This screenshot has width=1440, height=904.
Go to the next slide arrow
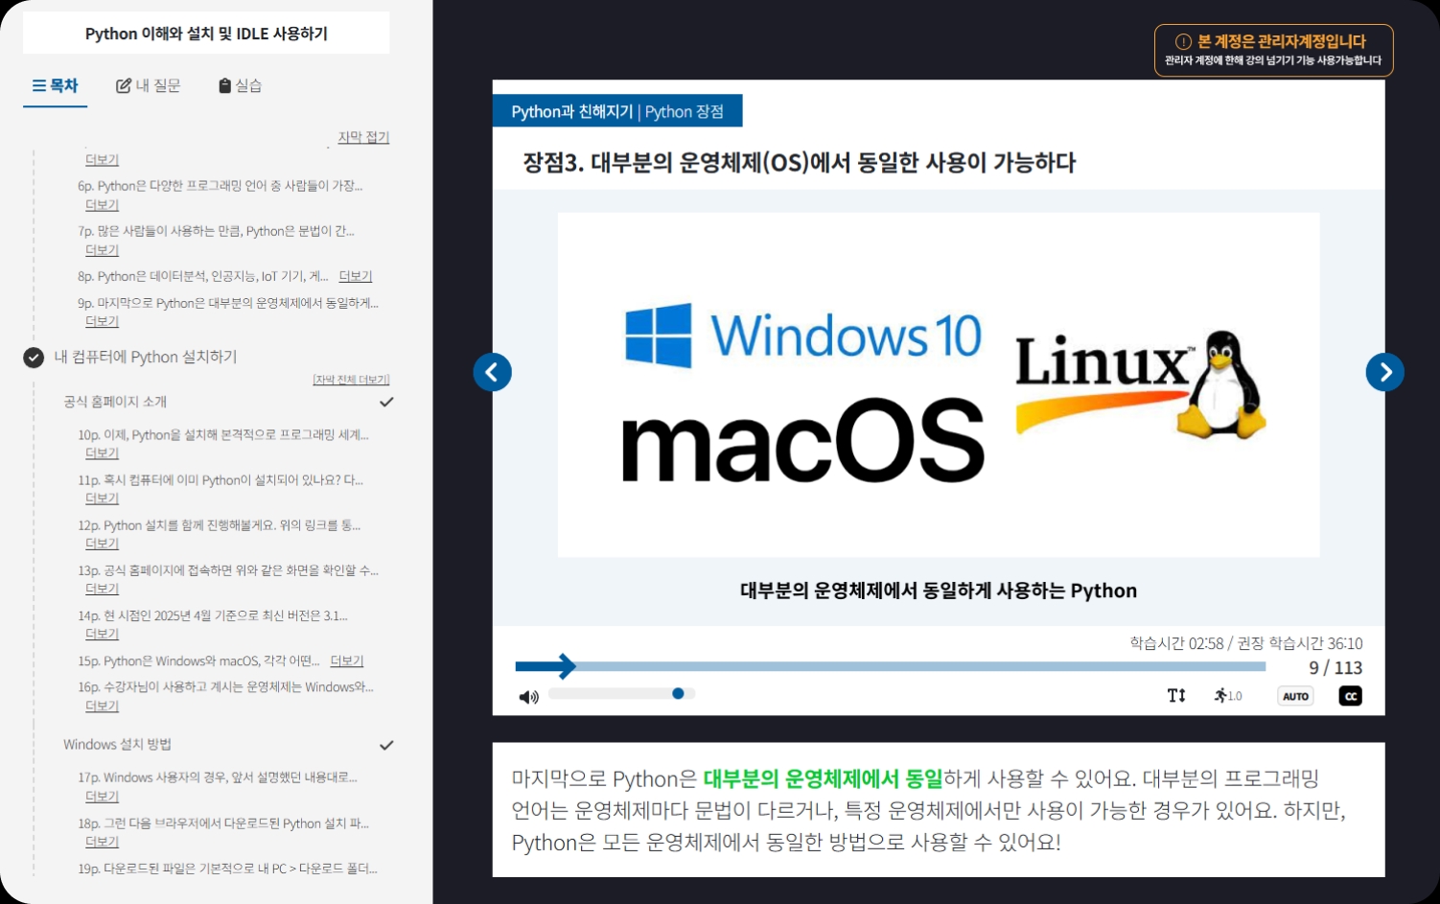[1384, 372]
